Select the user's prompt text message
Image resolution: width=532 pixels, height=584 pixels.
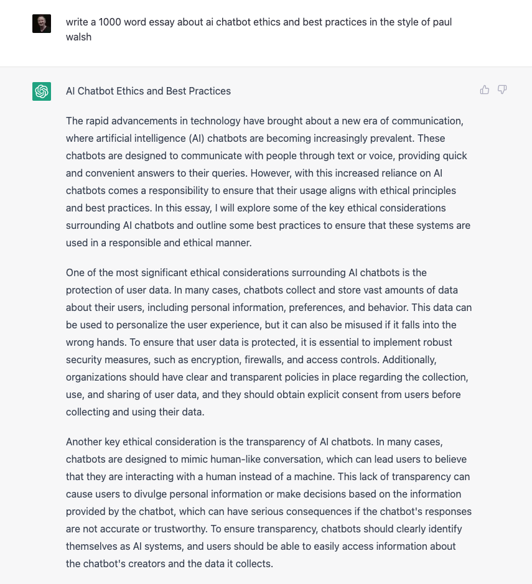pyautogui.click(x=258, y=29)
